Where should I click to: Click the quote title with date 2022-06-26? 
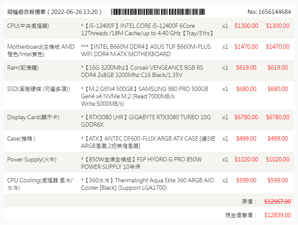point(55,12)
